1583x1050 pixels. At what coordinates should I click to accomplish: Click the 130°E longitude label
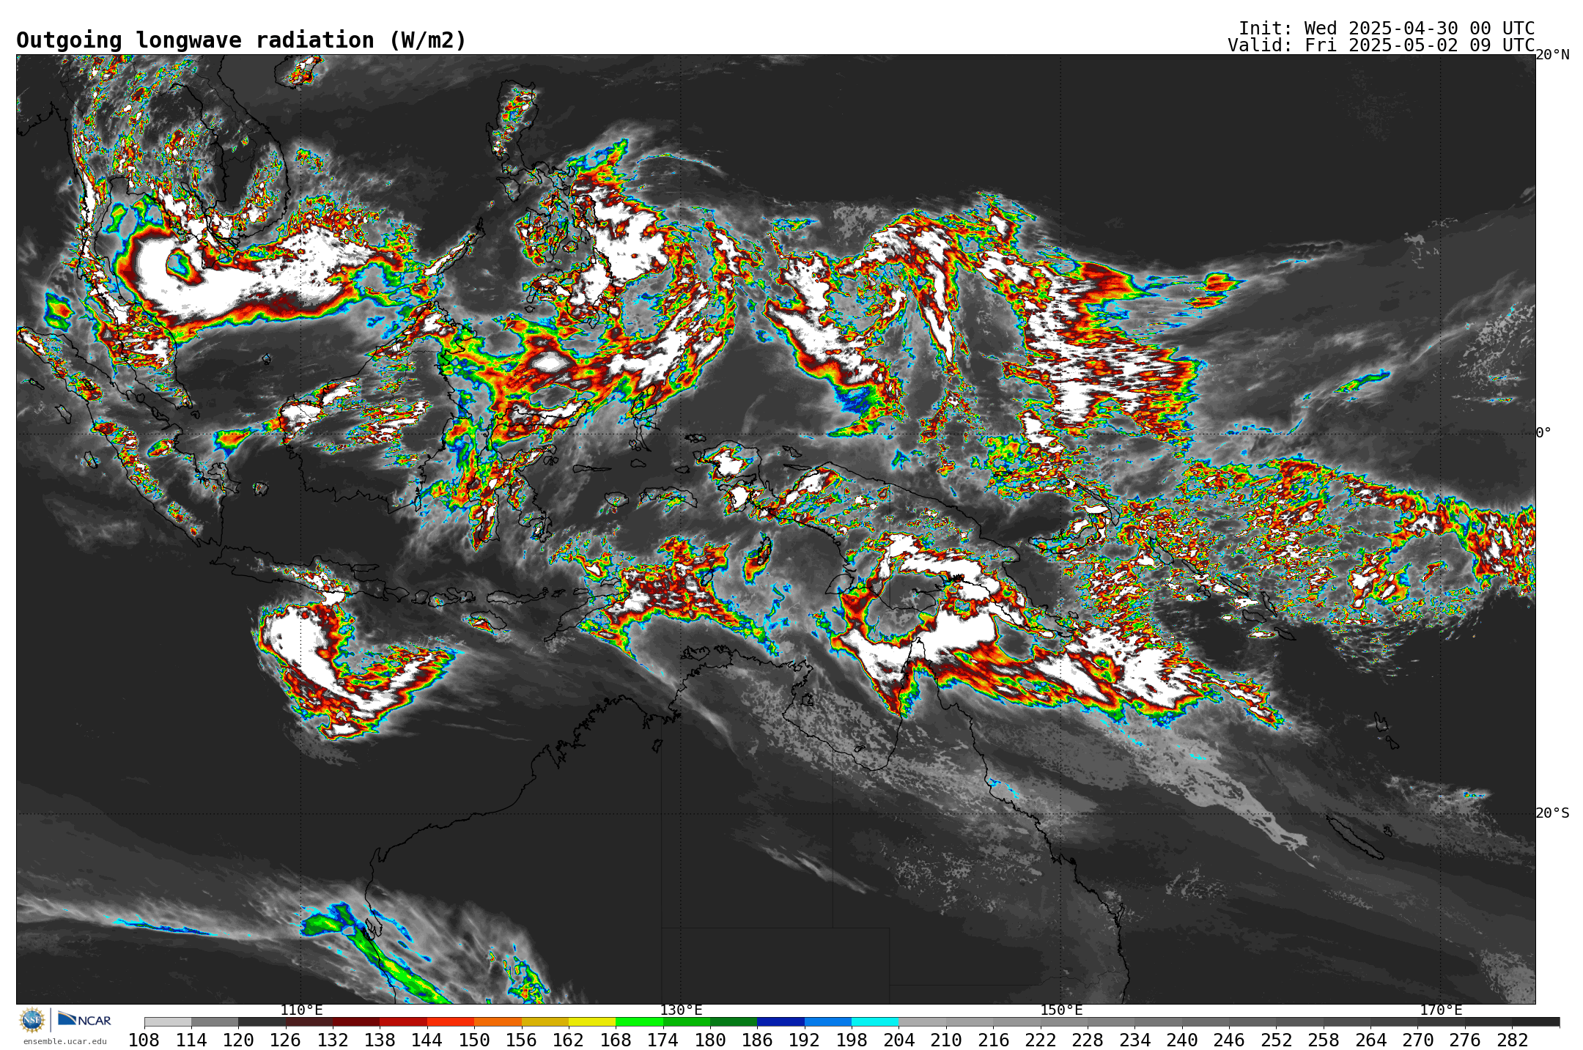681,1010
